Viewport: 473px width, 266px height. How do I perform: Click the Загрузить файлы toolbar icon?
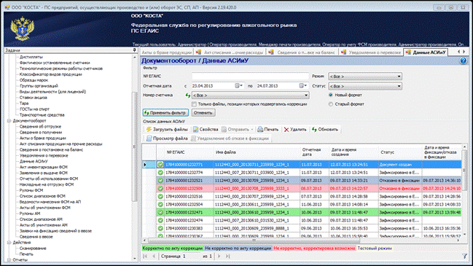[149, 130]
